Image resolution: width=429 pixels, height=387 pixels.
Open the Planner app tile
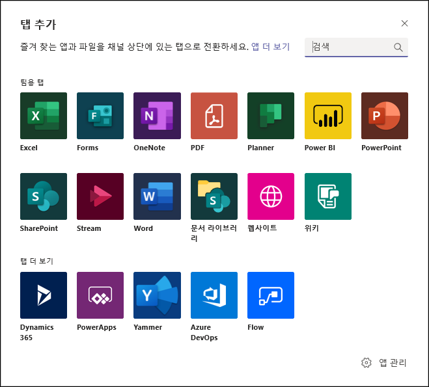pos(271,116)
